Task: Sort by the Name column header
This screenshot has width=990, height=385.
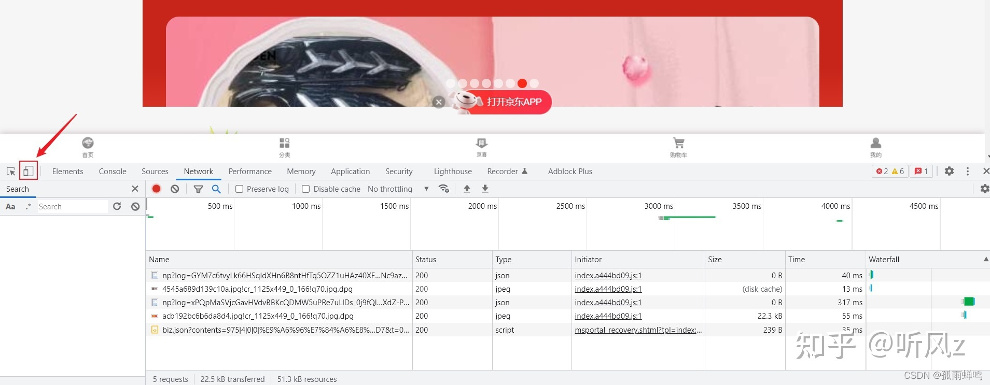Action: click(279, 259)
